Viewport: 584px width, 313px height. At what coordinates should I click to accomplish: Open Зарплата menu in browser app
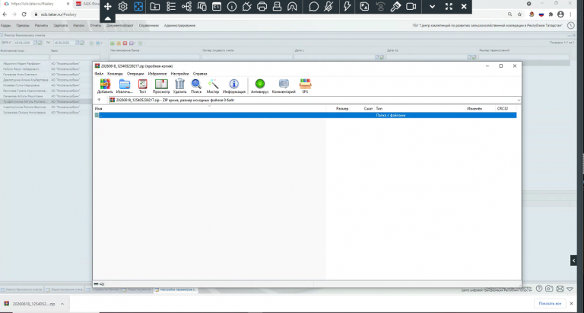point(60,26)
